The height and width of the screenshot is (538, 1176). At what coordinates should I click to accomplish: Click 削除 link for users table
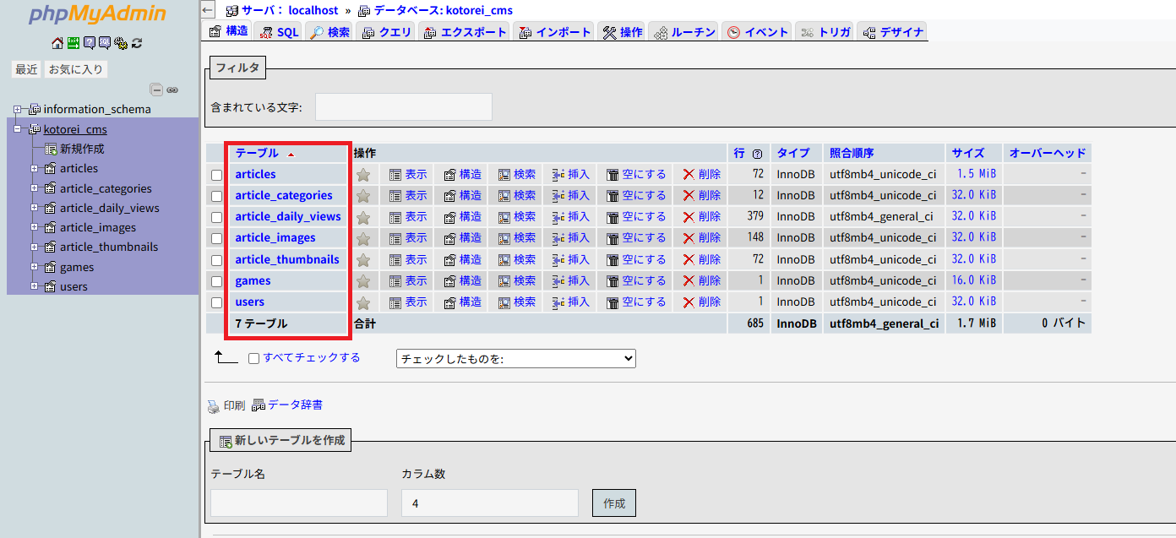(x=701, y=302)
